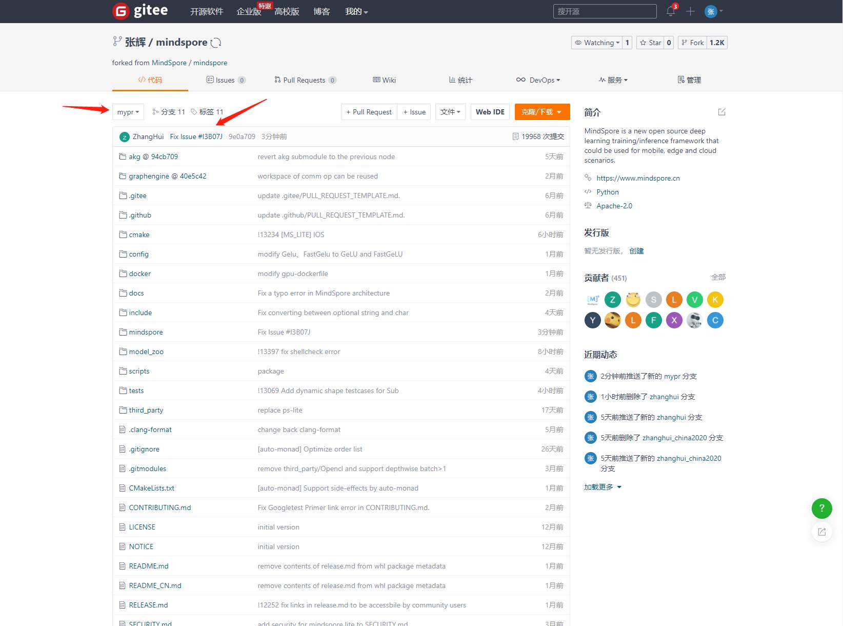The height and width of the screenshot is (626, 843).
Task: Open the user avatar menu in header
Action: tap(713, 11)
